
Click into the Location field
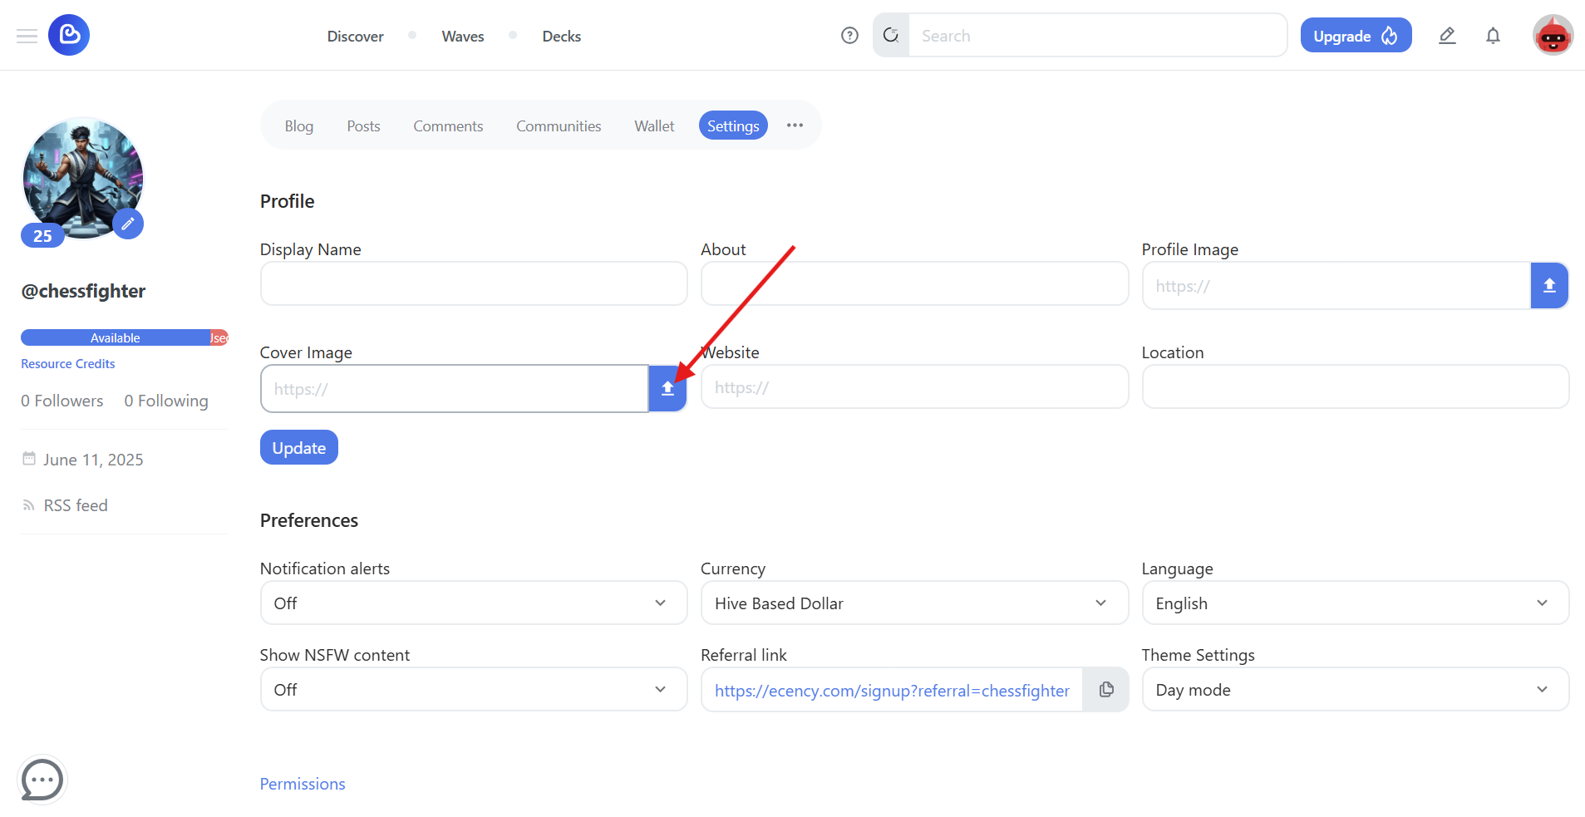point(1356,386)
